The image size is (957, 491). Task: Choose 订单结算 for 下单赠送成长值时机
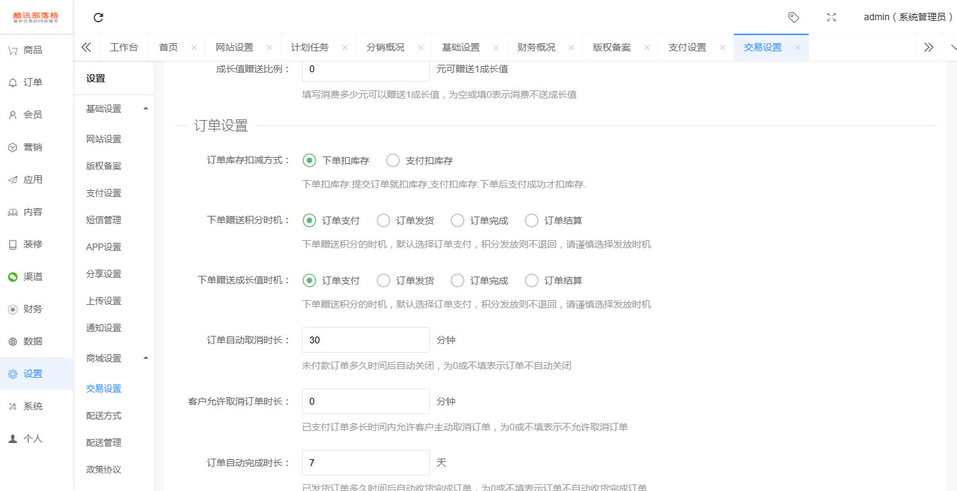(553, 281)
